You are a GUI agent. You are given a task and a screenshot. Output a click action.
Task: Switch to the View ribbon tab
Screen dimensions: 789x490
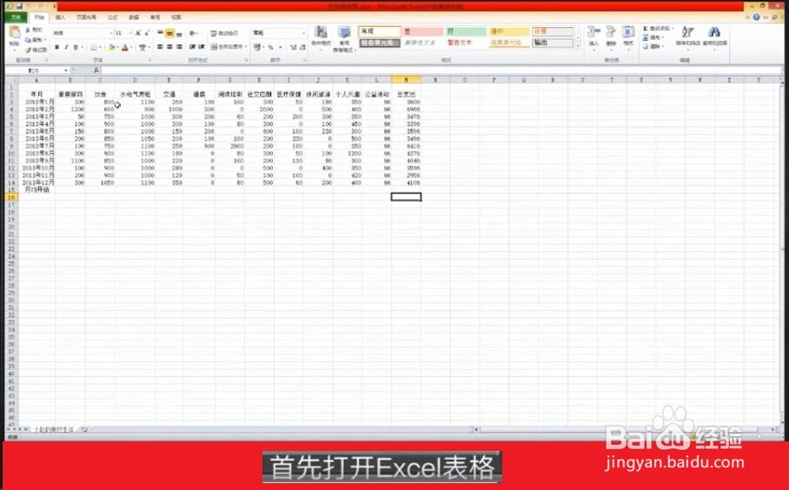point(176,17)
